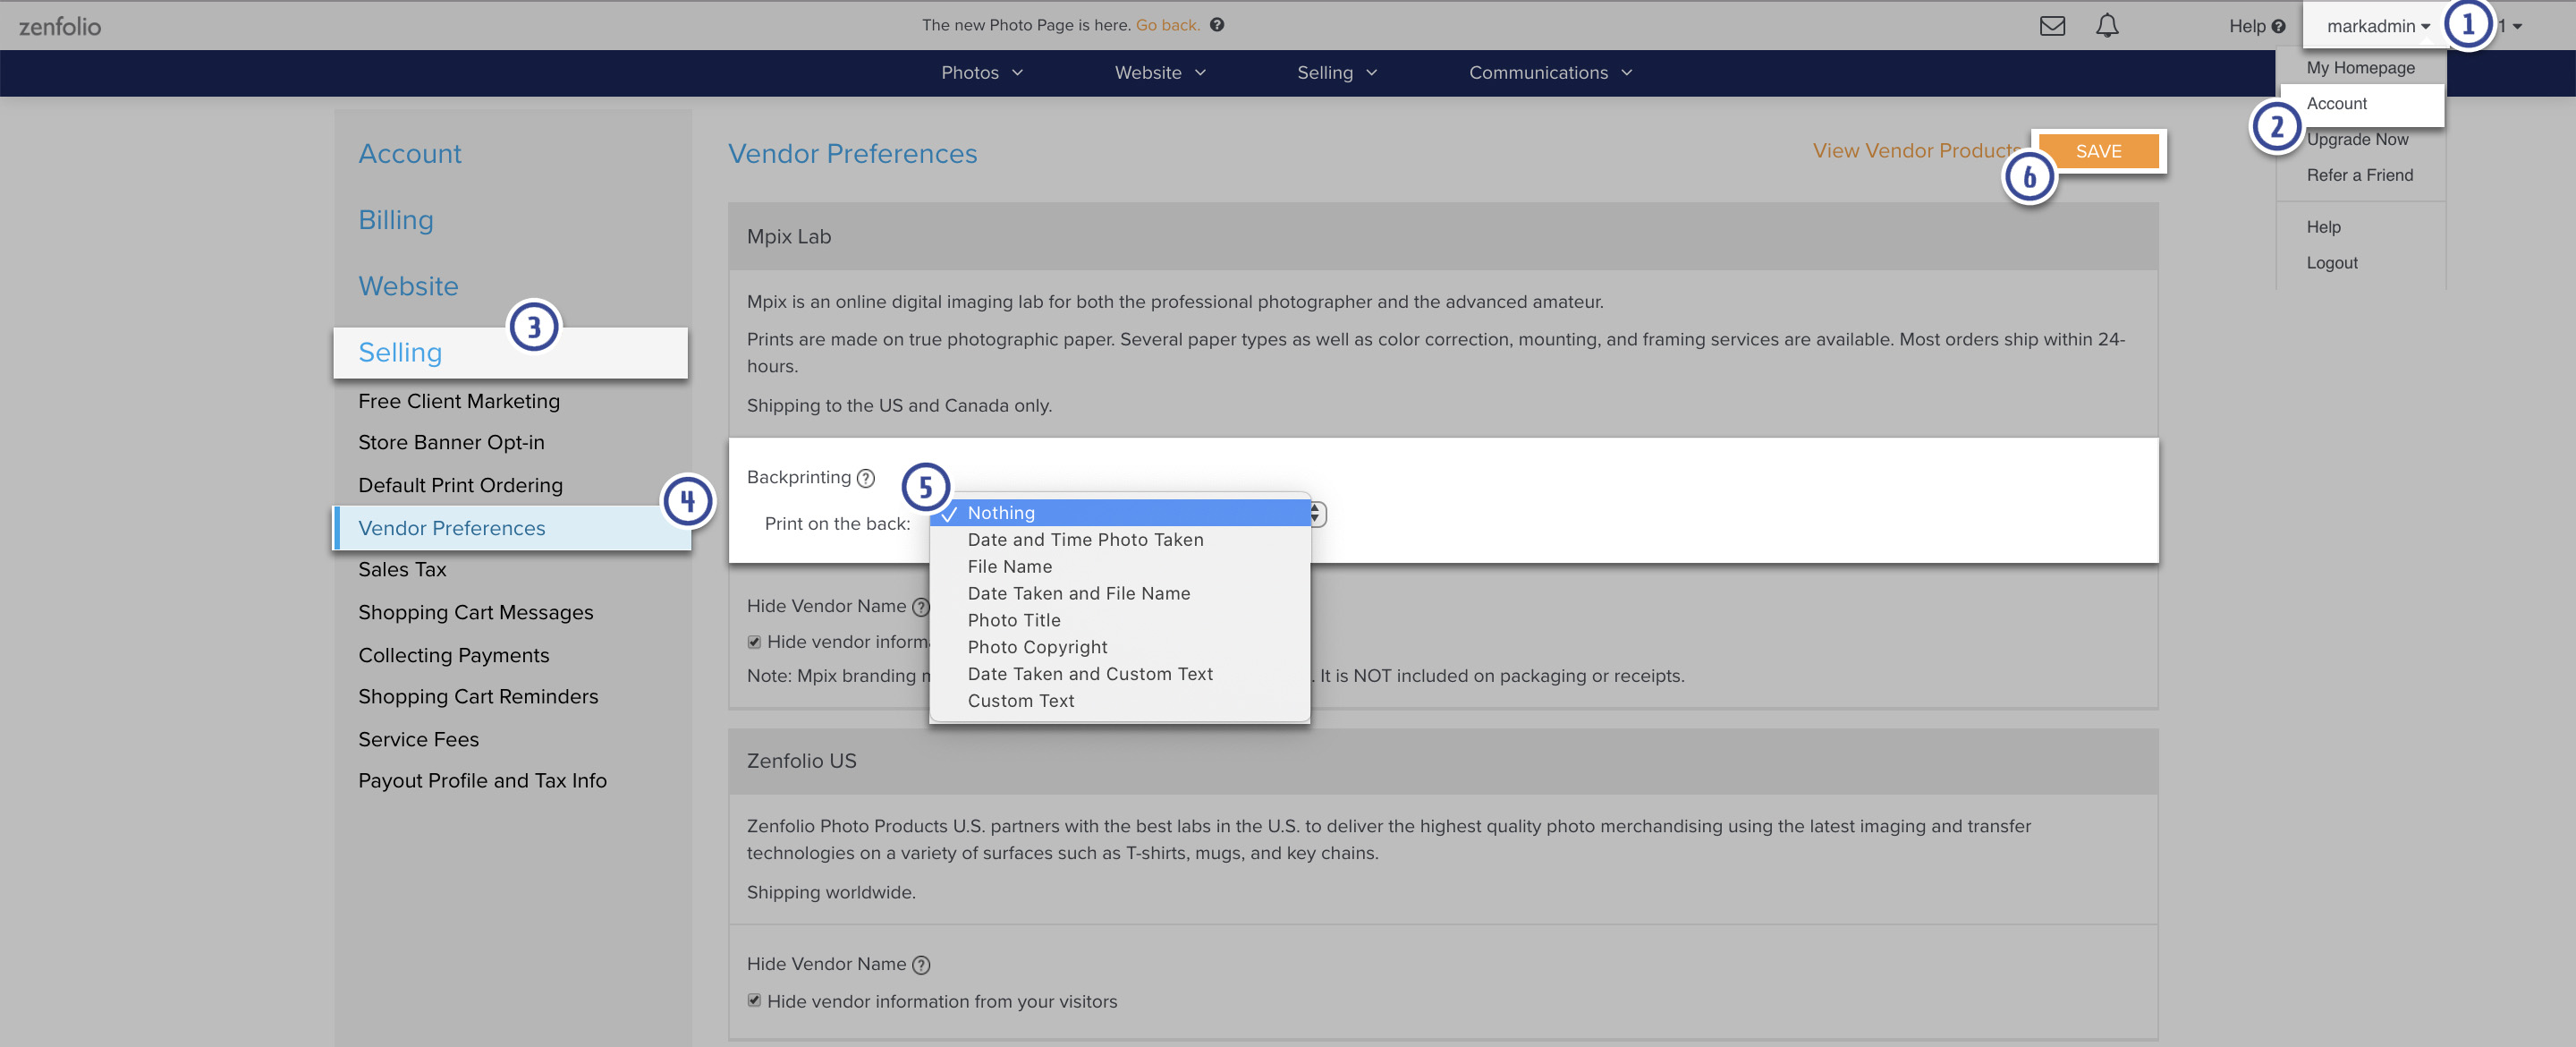The image size is (2576, 1047).
Task: Open 'Help' entry in user menu
Action: coord(2323,228)
